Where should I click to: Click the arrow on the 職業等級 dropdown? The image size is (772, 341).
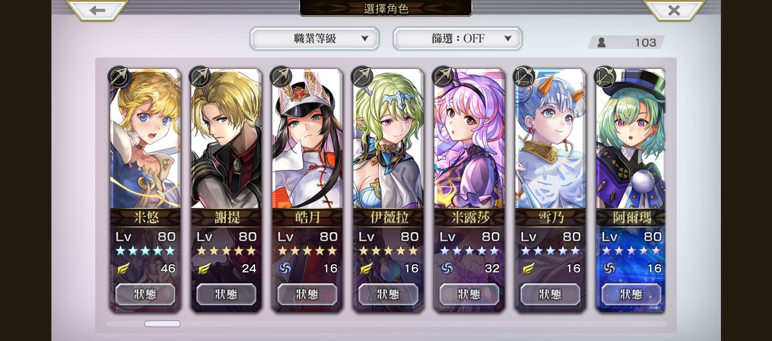pyautogui.click(x=365, y=39)
